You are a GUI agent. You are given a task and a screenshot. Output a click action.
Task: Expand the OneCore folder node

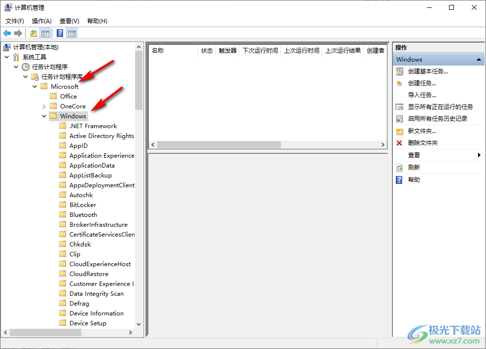point(44,106)
